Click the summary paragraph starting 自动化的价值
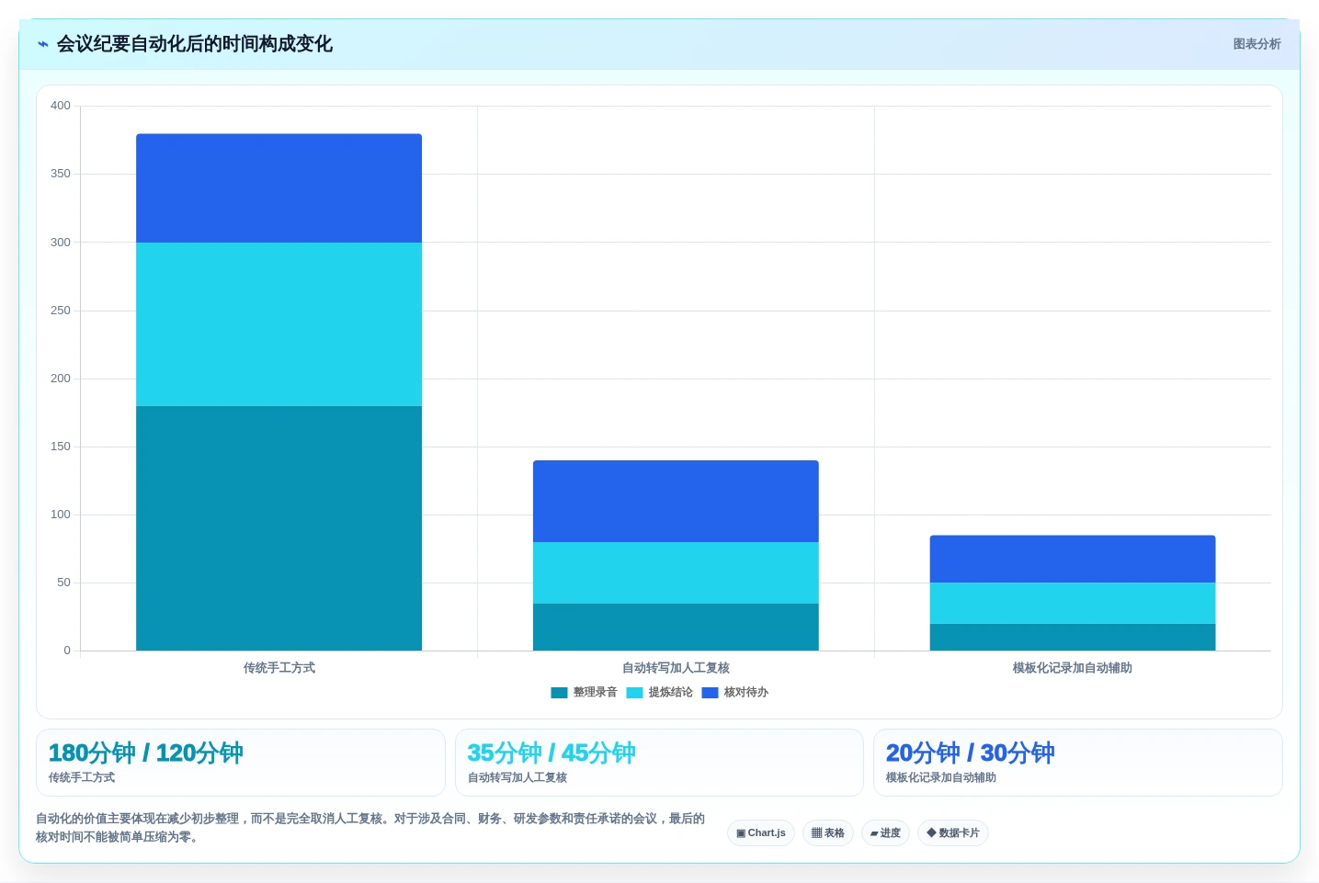 tap(370, 828)
